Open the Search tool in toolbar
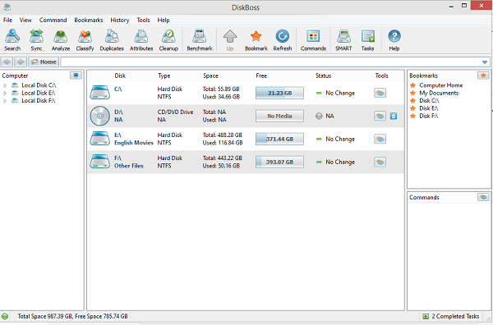The image size is (493, 325). click(12, 40)
